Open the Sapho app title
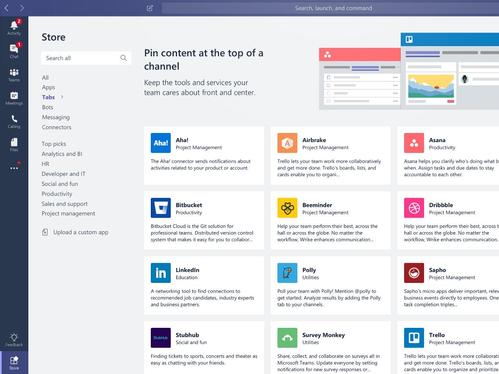This screenshot has height=374, width=499. [x=437, y=270]
